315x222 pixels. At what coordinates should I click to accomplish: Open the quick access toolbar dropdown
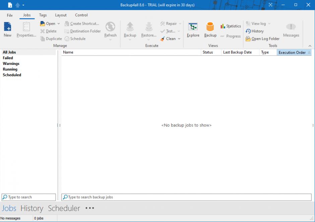coord(23,5)
